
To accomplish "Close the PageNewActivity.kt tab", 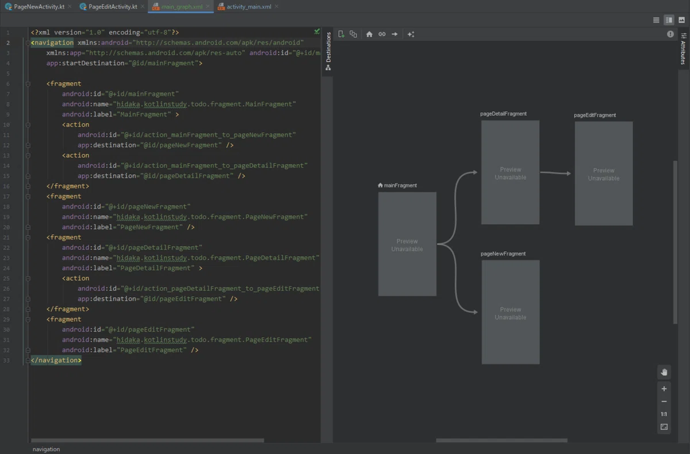I will 69,6.
